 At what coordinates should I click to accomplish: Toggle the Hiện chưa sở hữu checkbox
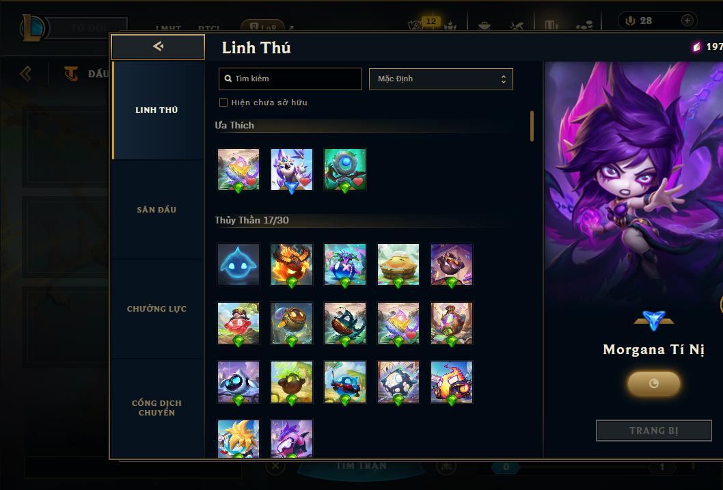coord(223,103)
